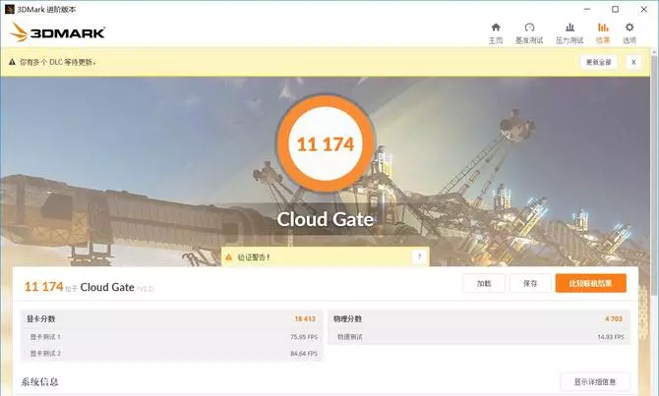Go to 基准测试 benchmarks gauge icon
This screenshot has height=396, width=659.
pos(529,28)
